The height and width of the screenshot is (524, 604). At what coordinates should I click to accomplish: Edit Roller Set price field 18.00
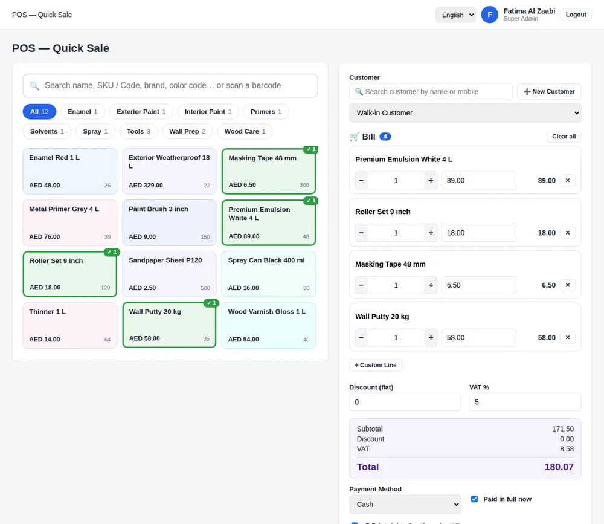point(478,233)
